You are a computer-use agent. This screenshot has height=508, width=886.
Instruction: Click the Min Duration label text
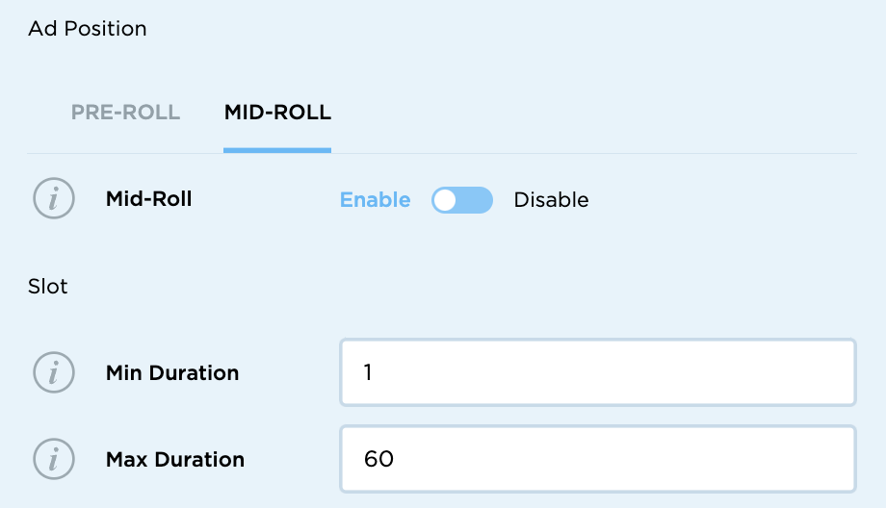[x=172, y=372]
